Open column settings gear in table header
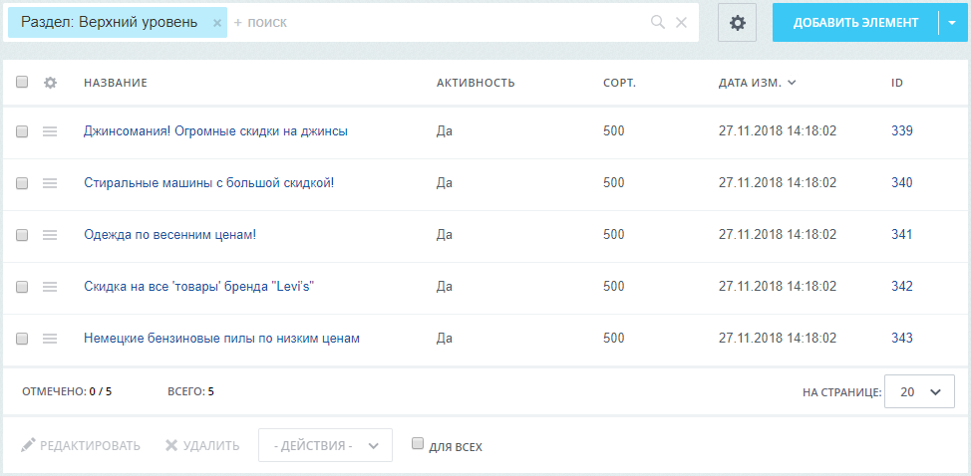Viewport: 971px width, 476px height. [x=50, y=83]
